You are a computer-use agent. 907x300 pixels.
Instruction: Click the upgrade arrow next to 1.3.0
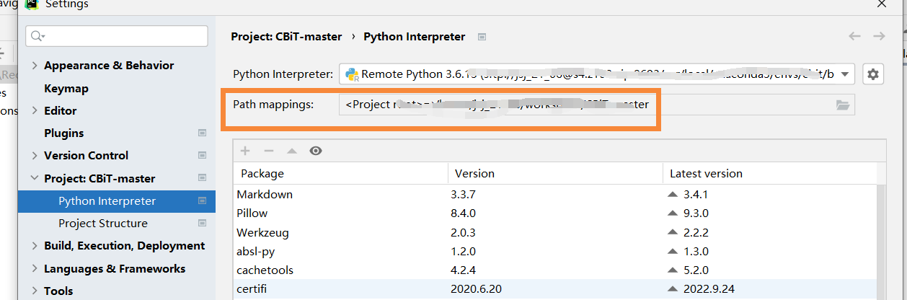673,252
